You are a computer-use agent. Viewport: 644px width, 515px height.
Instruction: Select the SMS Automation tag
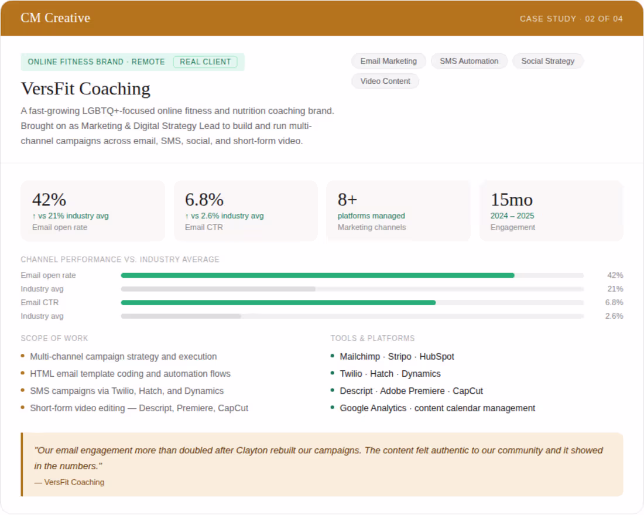click(x=469, y=62)
